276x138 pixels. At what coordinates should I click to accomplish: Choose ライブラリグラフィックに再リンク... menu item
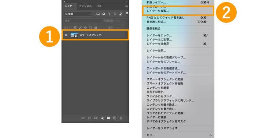point(178,100)
